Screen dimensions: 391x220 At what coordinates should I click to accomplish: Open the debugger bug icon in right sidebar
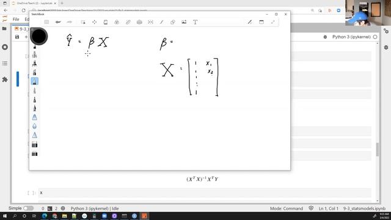tap(386, 47)
